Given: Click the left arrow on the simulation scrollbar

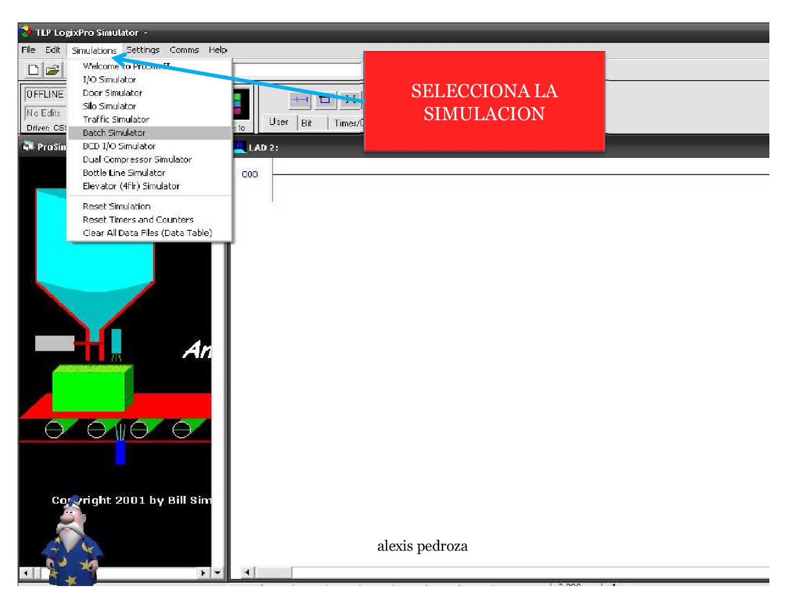Looking at the screenshot, I should [x=26, y=573].
